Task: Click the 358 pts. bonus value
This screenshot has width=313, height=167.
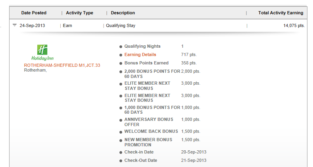Action: click(189, 63)
